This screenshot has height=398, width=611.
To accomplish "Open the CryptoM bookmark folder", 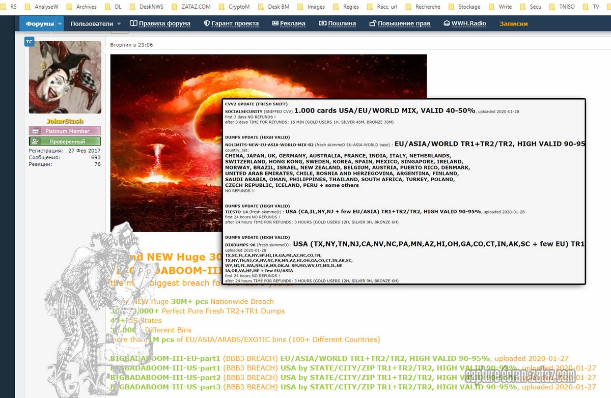I will (x=234, y=7).
